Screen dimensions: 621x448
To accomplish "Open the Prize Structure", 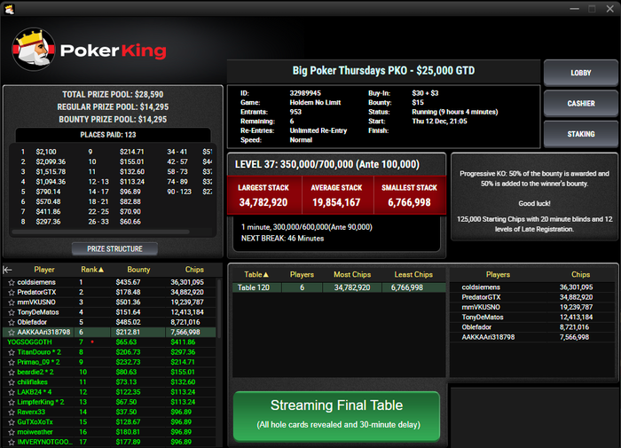I will tap(114, 248).
